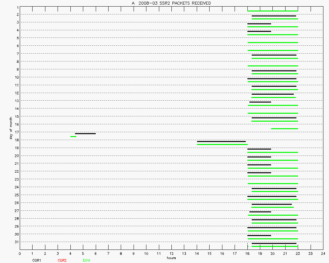This screenshot has height=263, width=329.
Task: Select the short green bar on day 16
Action: (x=284, y=129)
